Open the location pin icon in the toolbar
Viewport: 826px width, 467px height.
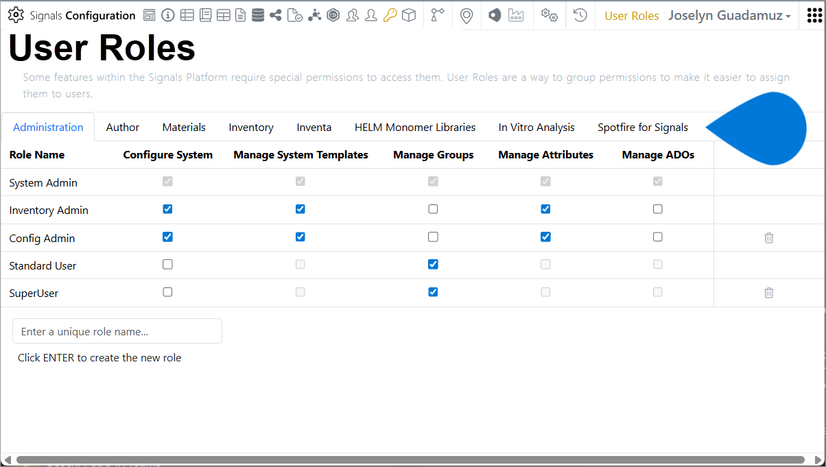tap(467, 15)
